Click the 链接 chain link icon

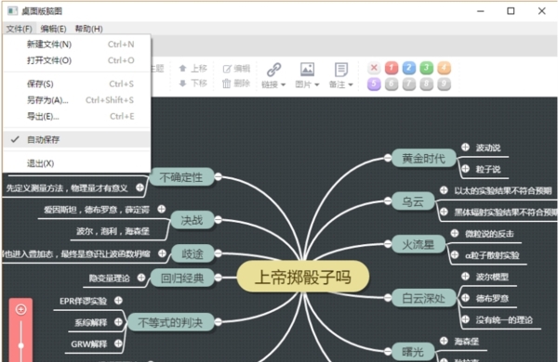[x=274, y=70]
